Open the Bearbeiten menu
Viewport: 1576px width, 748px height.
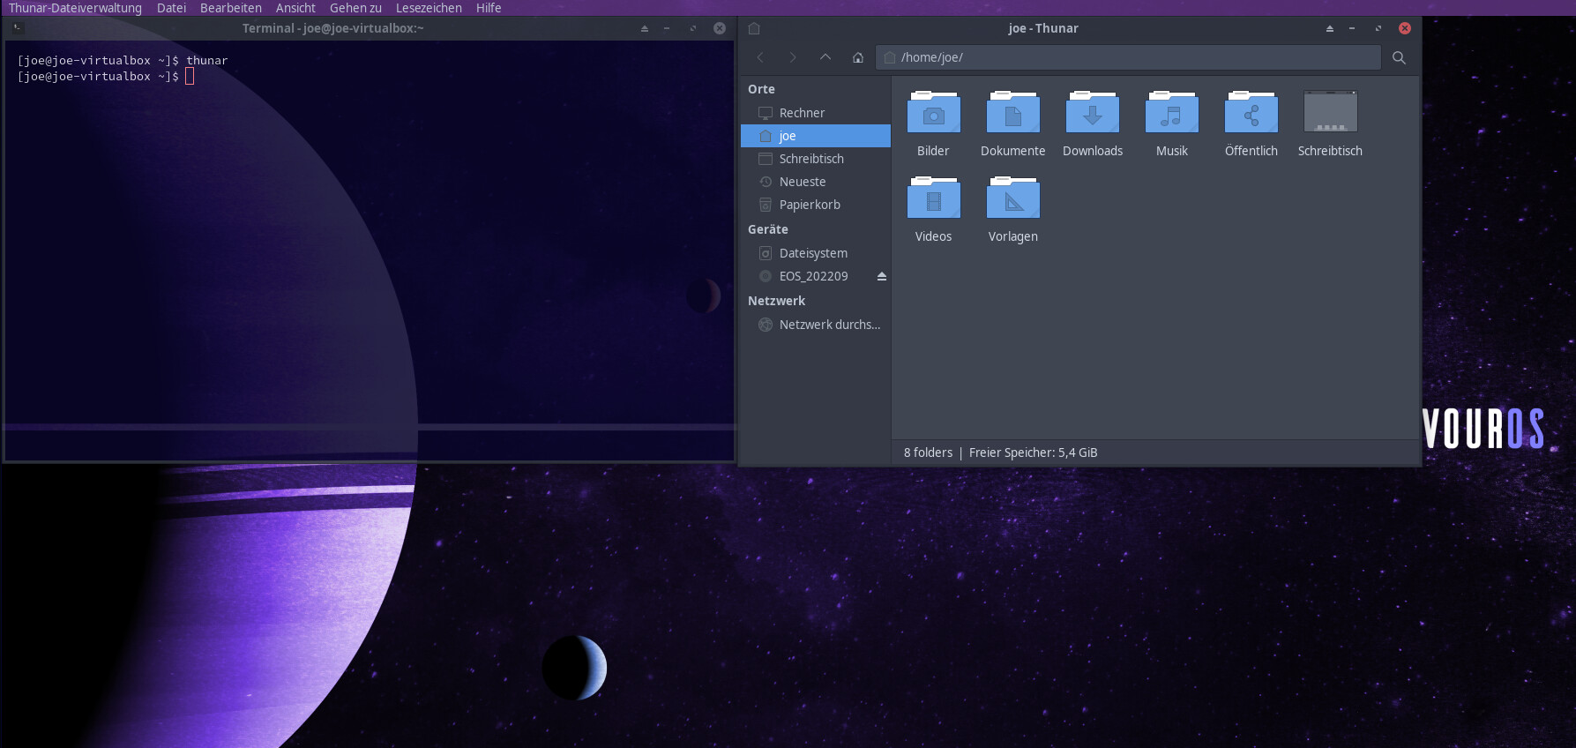[x=231, y=8]
